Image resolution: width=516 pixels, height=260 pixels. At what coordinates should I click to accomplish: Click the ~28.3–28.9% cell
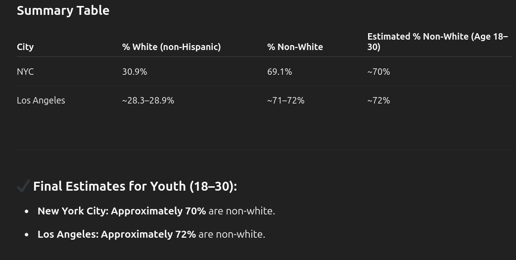pos(148,101)
